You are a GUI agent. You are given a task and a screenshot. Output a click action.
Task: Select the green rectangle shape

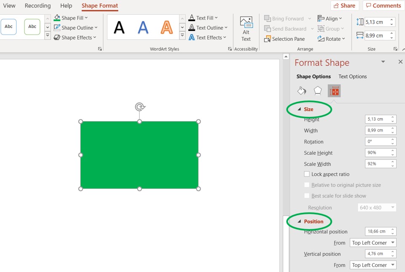click(139, 155)
